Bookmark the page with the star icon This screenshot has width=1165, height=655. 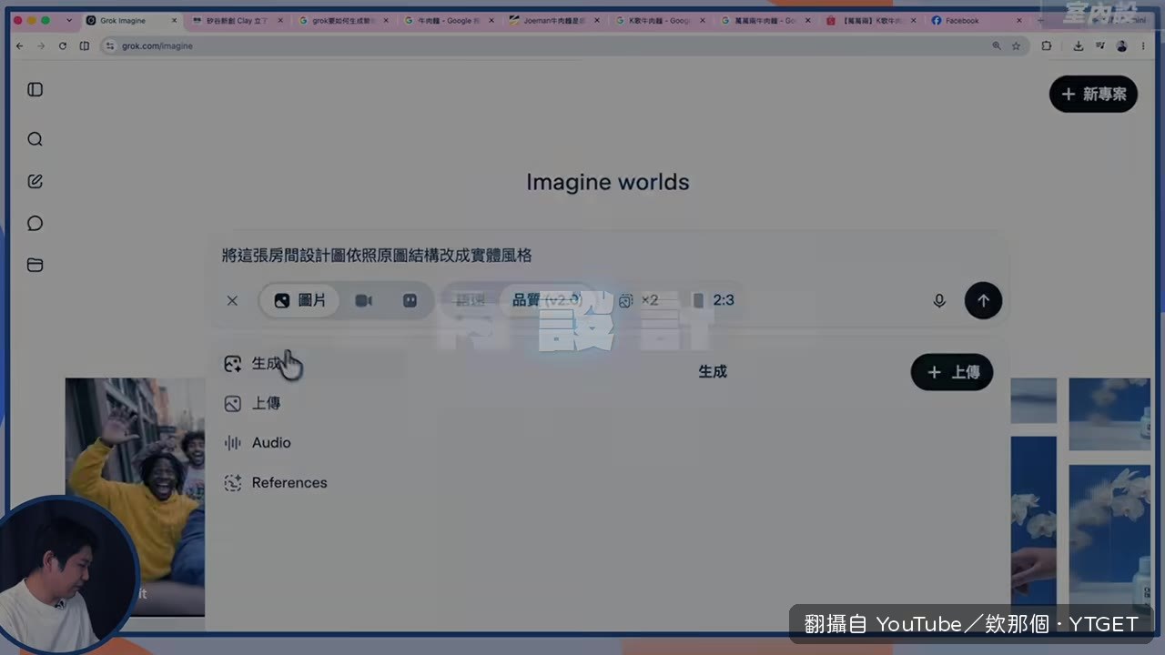pyautogui.click(x=1016, y=45)
